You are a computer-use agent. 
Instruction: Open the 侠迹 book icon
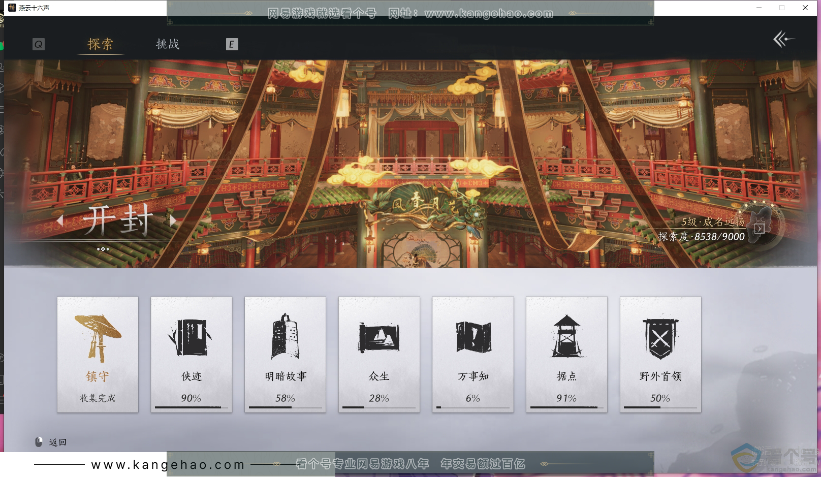coord(190,337)
